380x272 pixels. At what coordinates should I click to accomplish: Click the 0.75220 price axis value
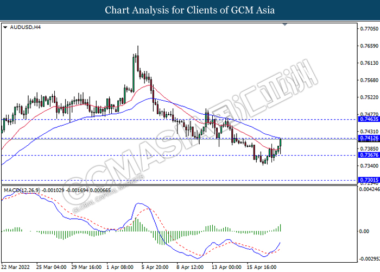(369, 97)
